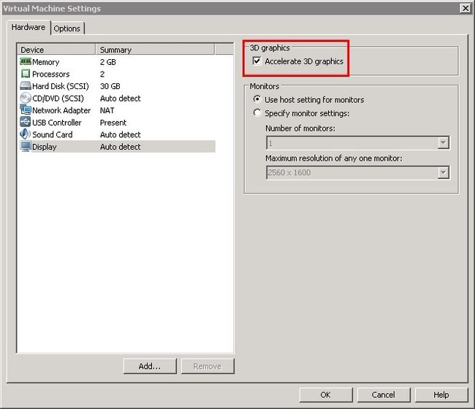Select the Network Adapter label

click(x=61, y=110)
